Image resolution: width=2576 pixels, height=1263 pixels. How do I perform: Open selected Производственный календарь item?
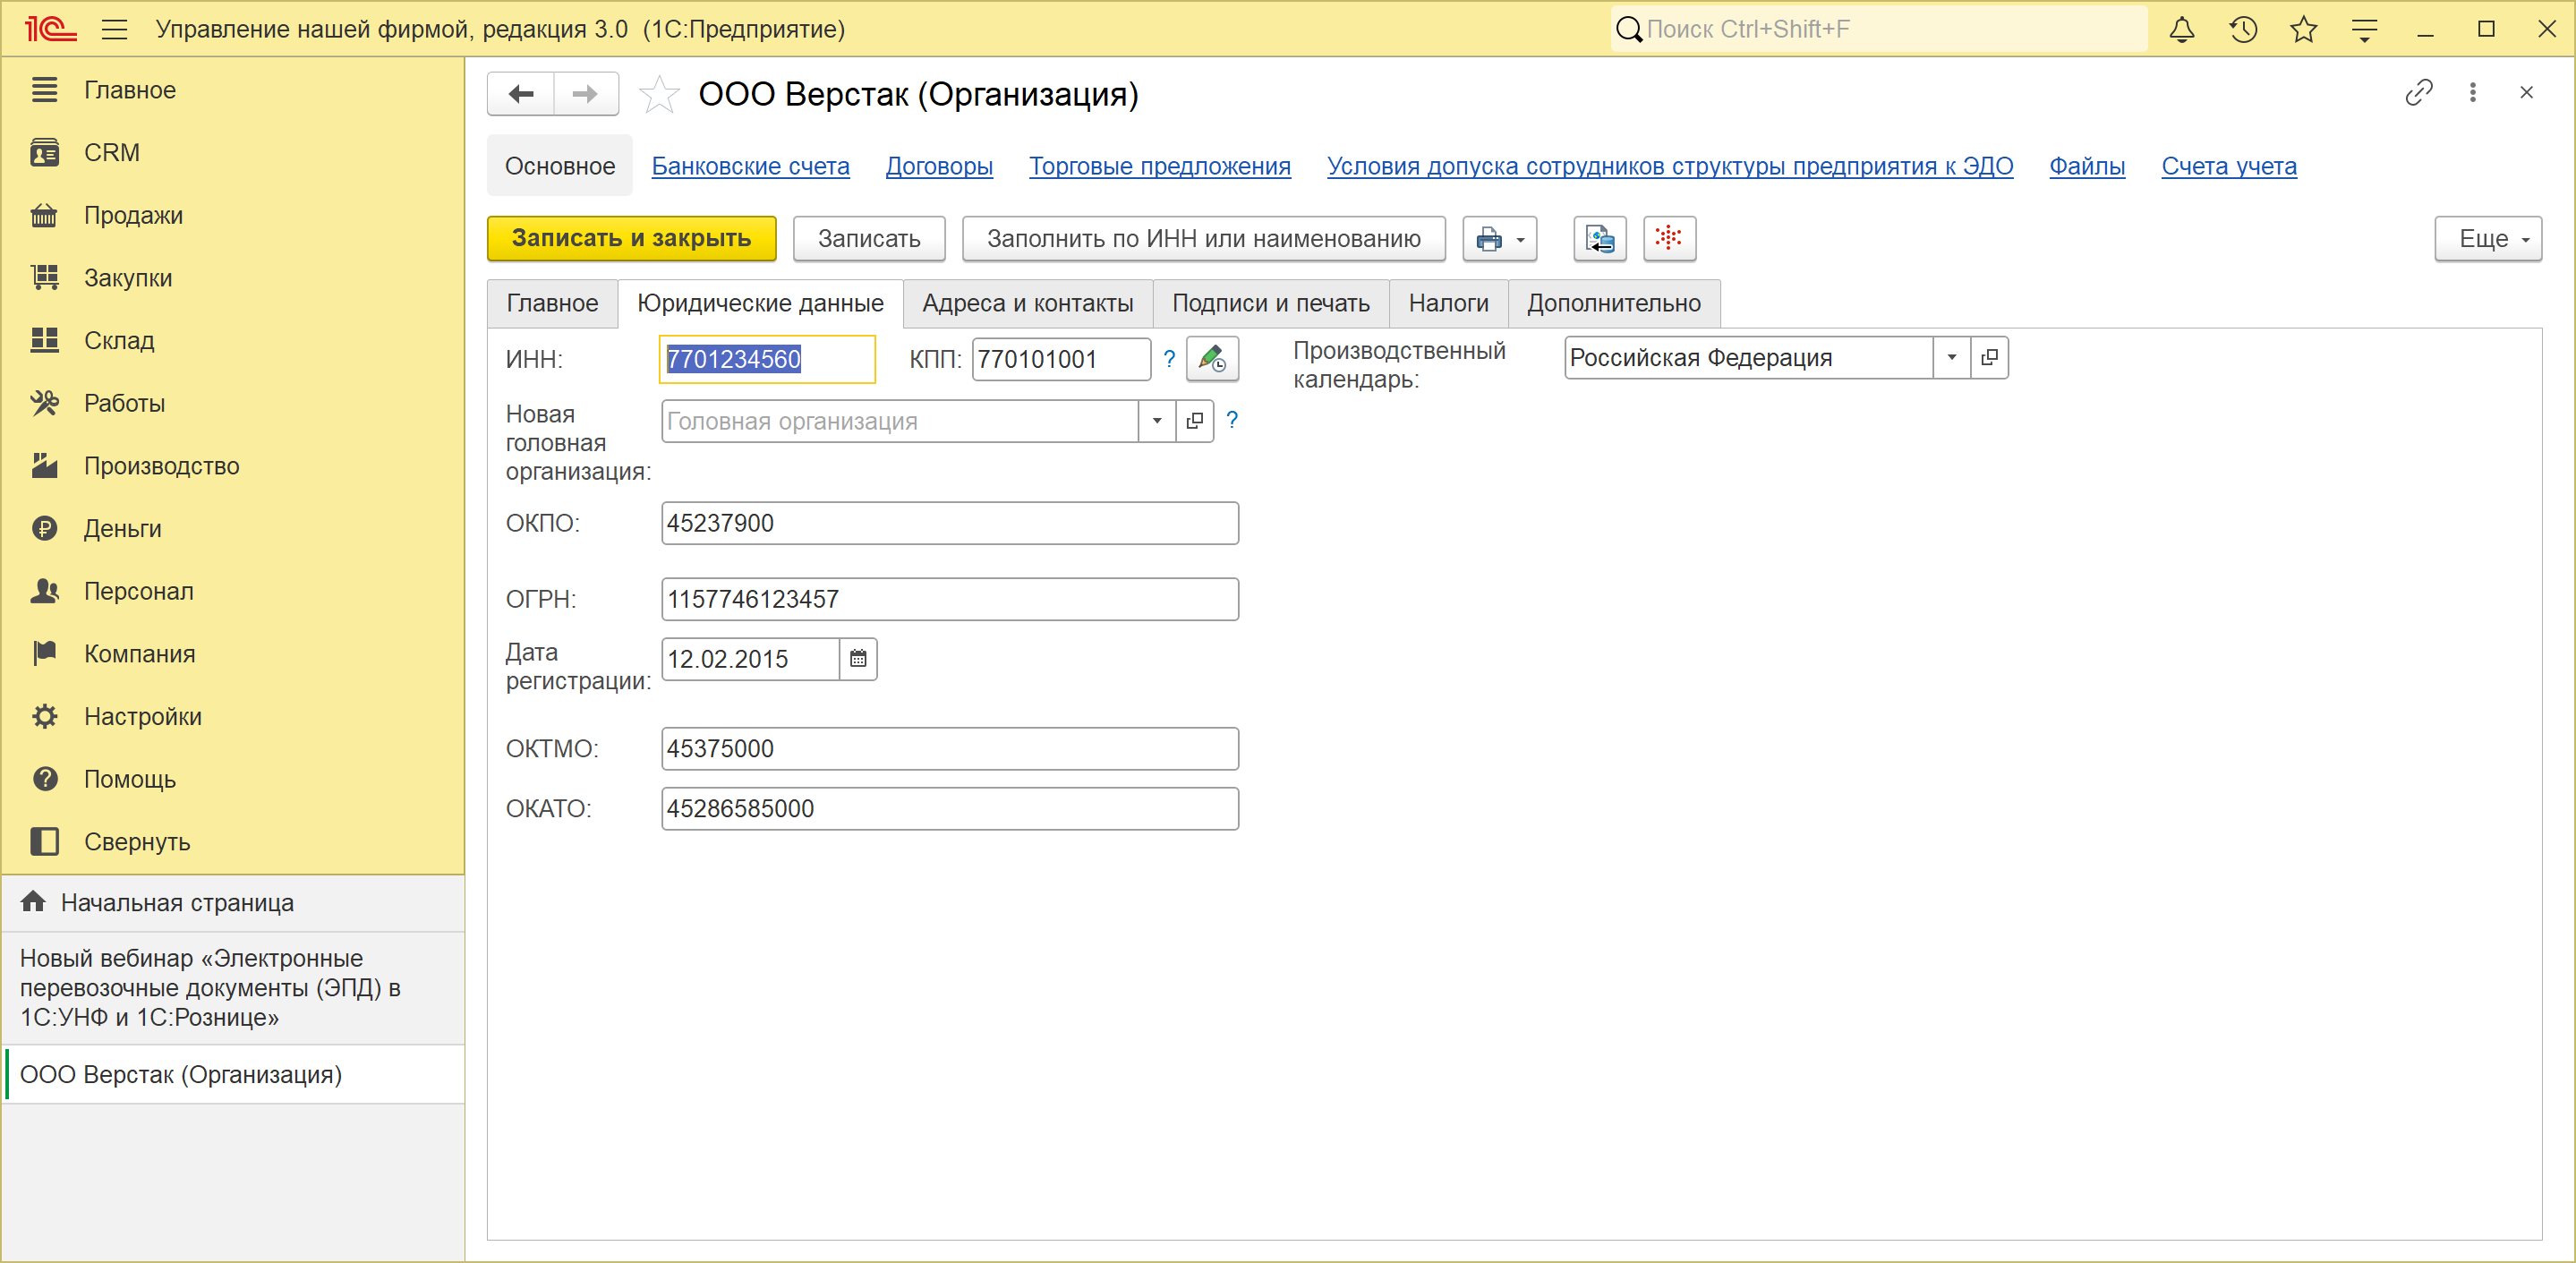[x=1989, y=357]
